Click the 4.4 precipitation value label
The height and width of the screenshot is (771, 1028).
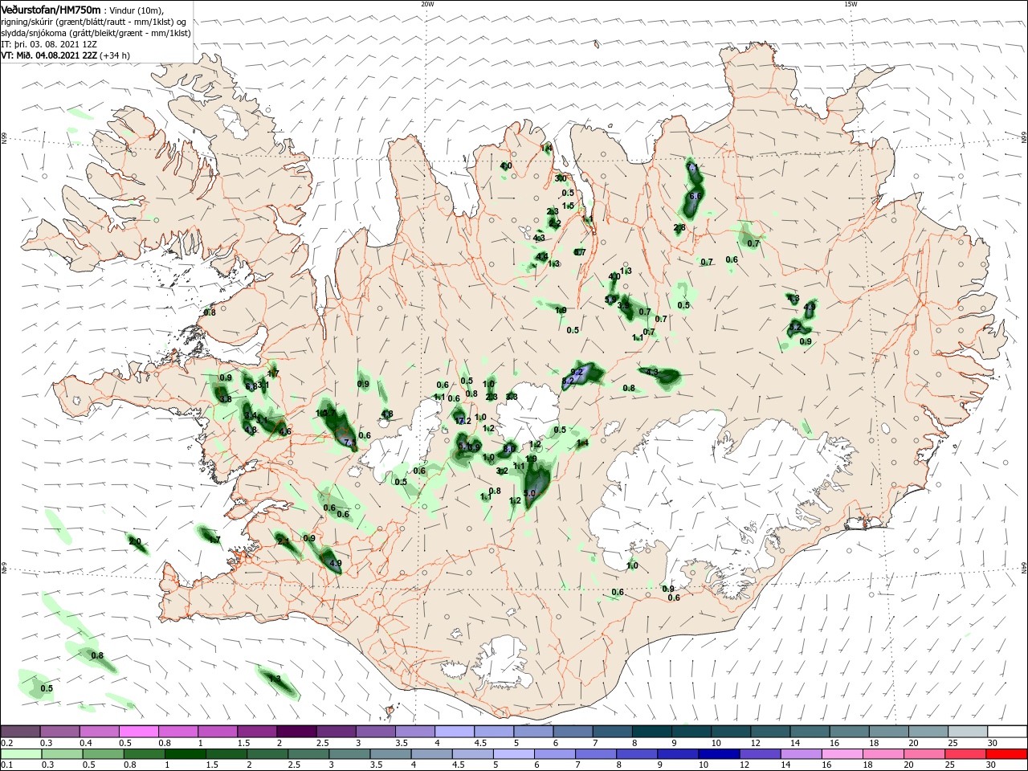click(543, 257)
